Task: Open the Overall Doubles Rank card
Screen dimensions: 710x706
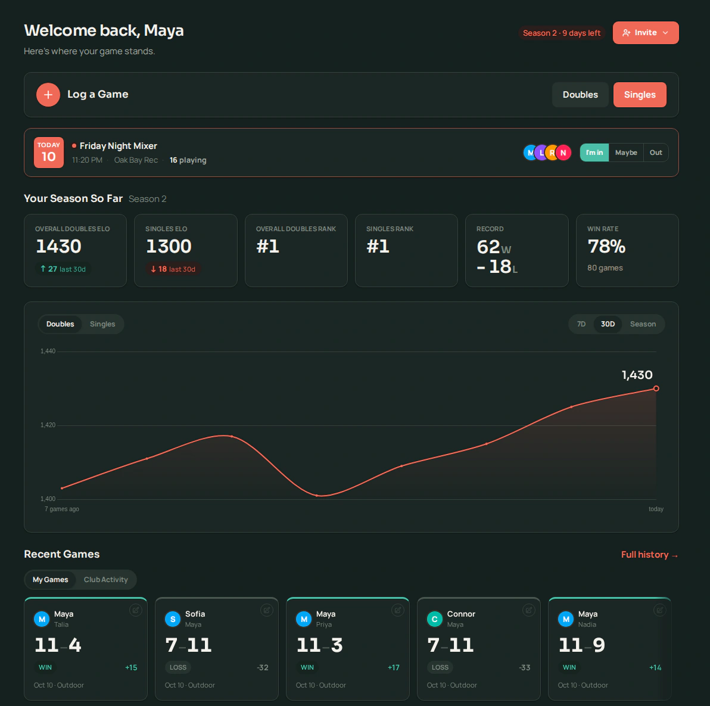Action: [x=296, y=250]
